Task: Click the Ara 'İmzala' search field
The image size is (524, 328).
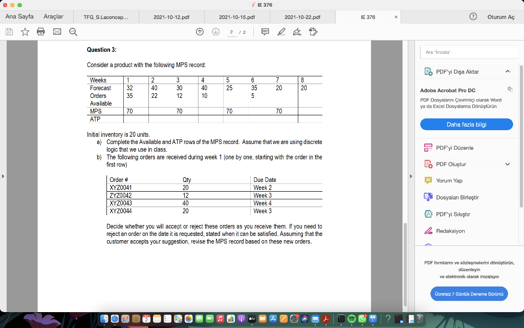Action: [x=469, y=52]
